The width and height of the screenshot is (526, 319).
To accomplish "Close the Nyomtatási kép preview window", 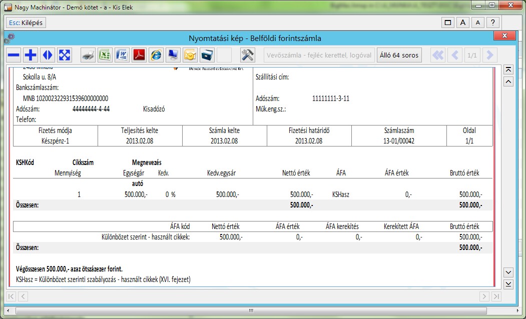I will 504,36.
